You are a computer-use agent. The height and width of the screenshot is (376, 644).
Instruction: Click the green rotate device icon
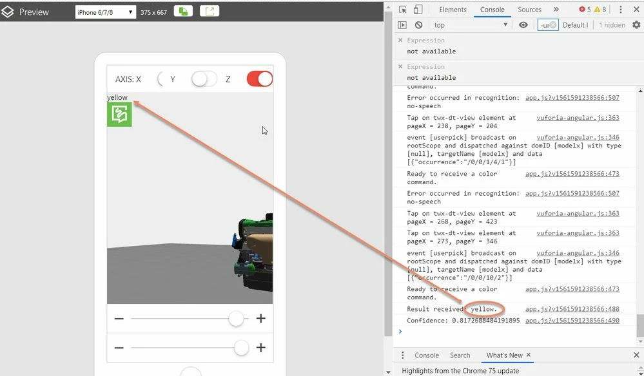(183, 12)
